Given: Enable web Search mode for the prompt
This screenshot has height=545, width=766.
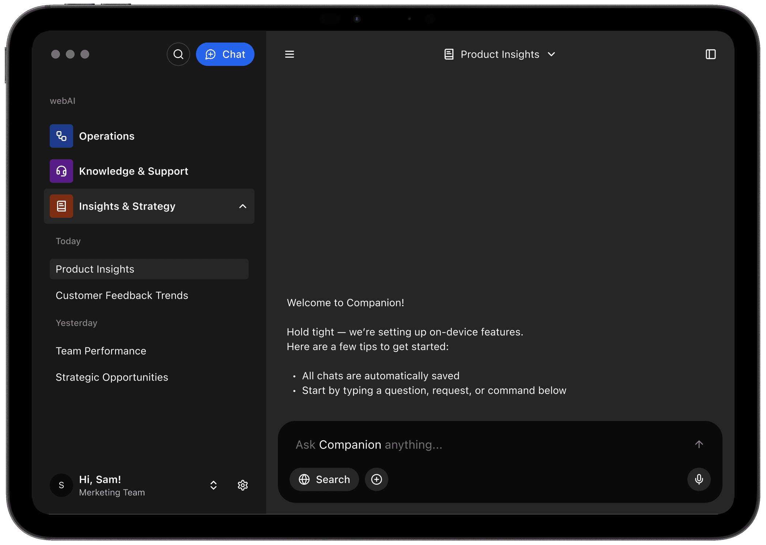Looking at the screenshot, I should [324, 479].
